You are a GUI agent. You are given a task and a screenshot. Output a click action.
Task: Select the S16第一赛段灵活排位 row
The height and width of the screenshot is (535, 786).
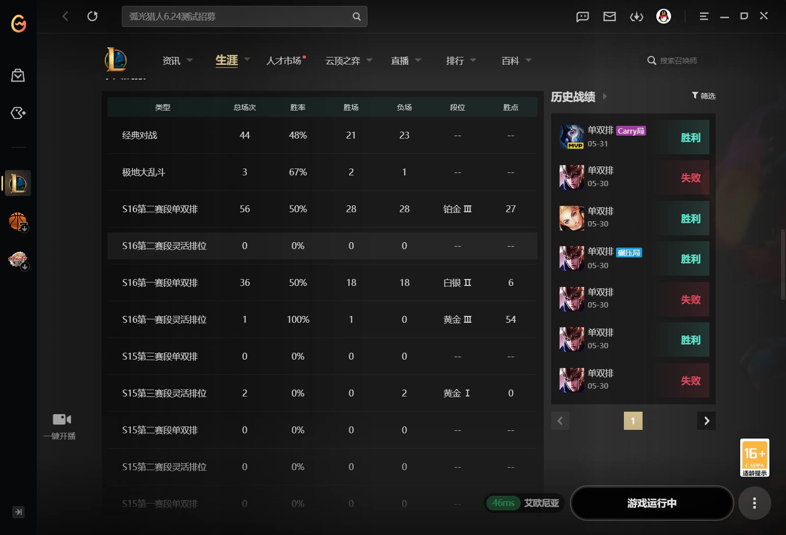[x=322, y=319]
